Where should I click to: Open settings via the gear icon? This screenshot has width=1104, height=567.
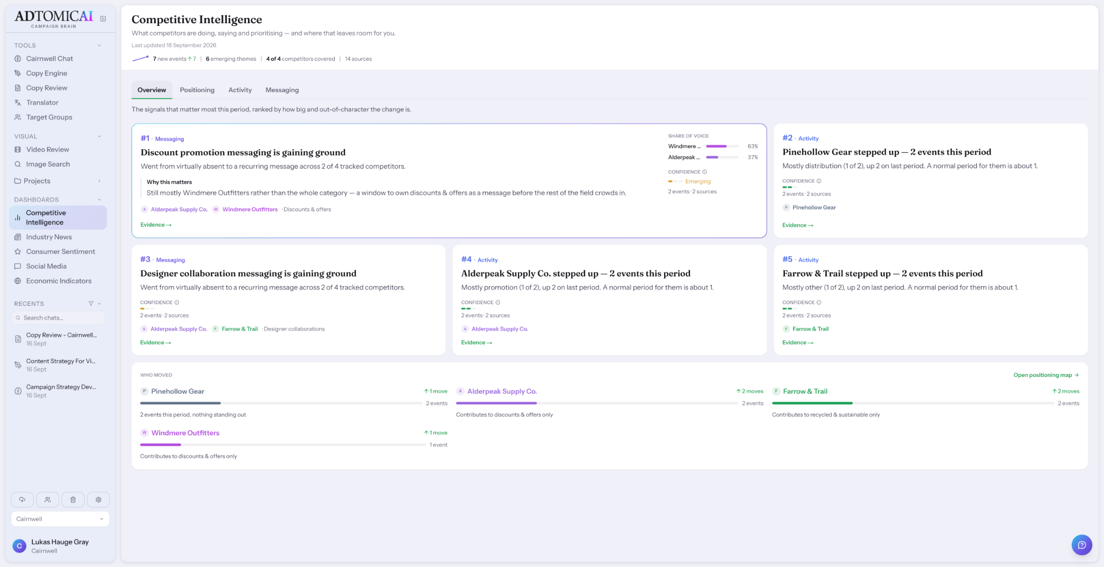(98, 500)
